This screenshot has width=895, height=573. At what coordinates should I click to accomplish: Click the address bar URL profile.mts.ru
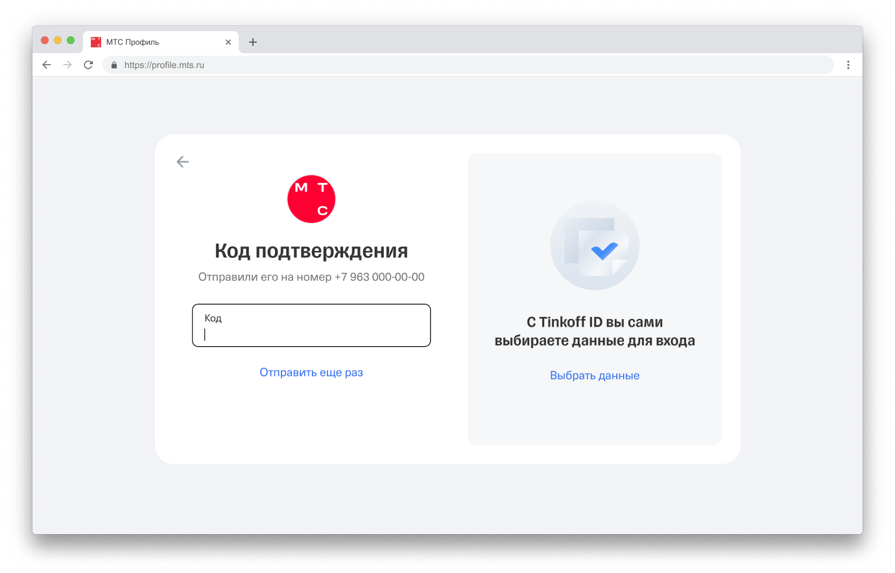[x=164, y=65]
